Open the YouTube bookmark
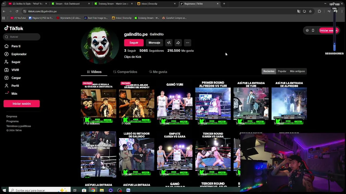Image resolution: width=346 pixels, height=194 pixels. click(x=18, y=18)
